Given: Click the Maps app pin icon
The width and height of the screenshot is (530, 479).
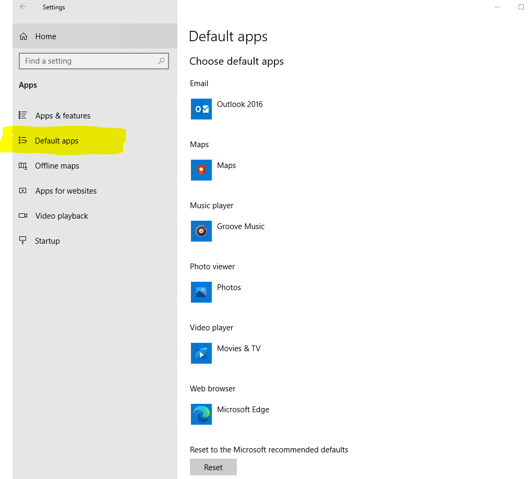Looking at the screenshot, I should point(201,170).
